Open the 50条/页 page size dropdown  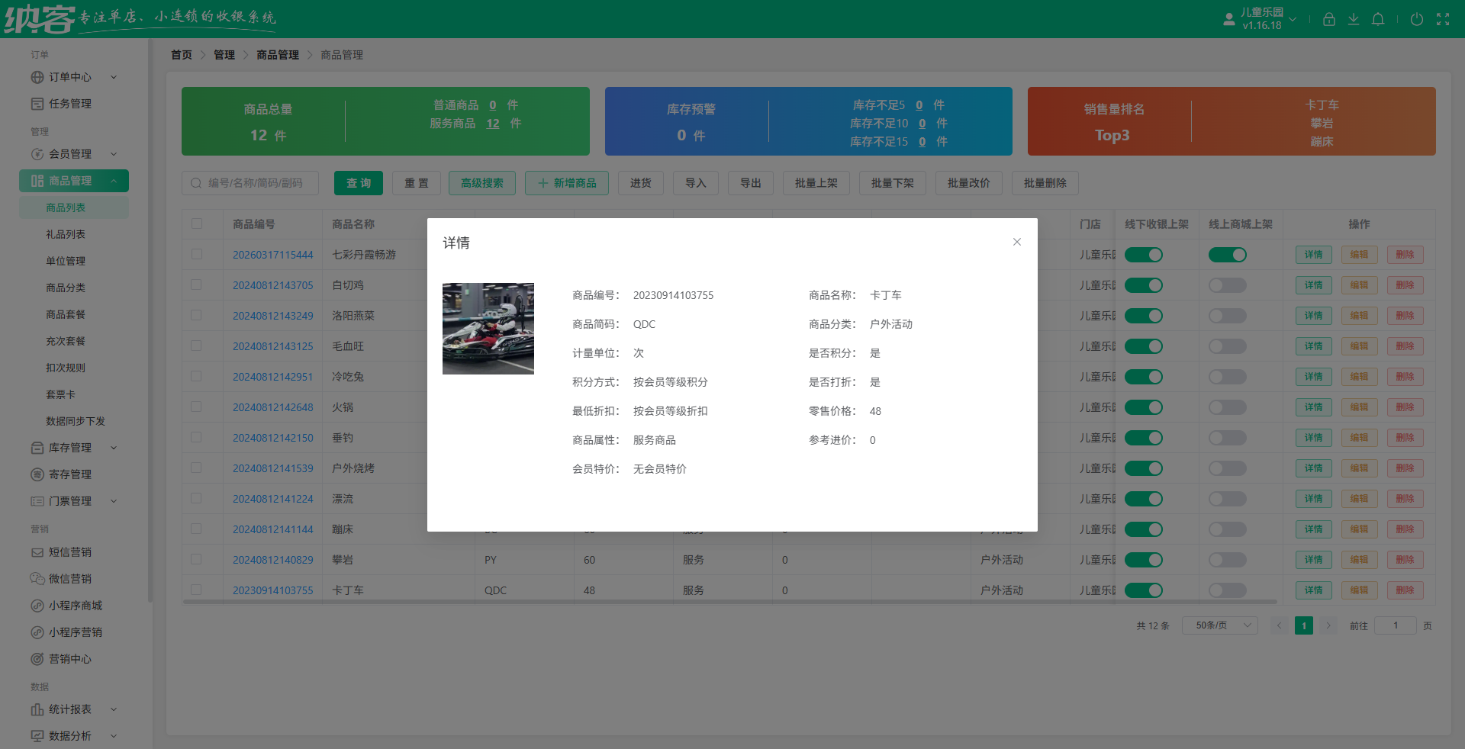click(1219, 625)
